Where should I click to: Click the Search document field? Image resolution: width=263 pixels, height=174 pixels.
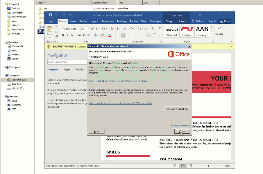[67, 62]
